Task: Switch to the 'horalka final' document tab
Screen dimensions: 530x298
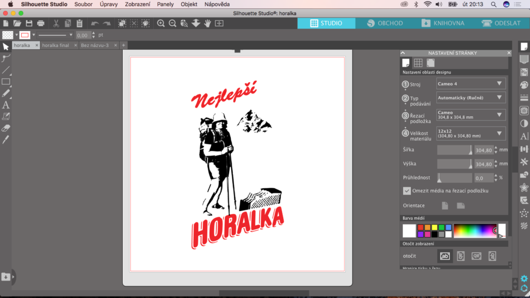Action: (x=55, y=46)
